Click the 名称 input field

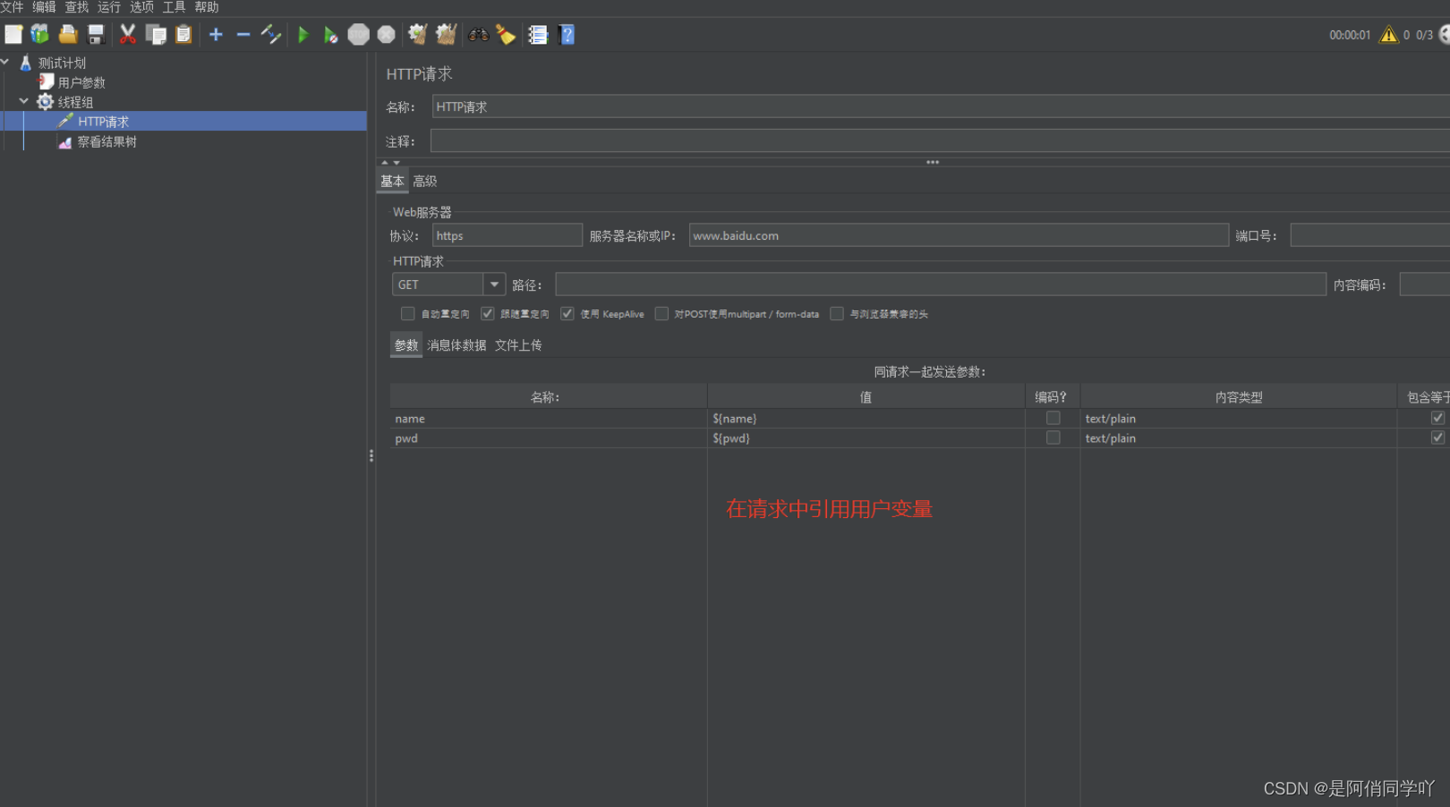(x=940, y=106)
